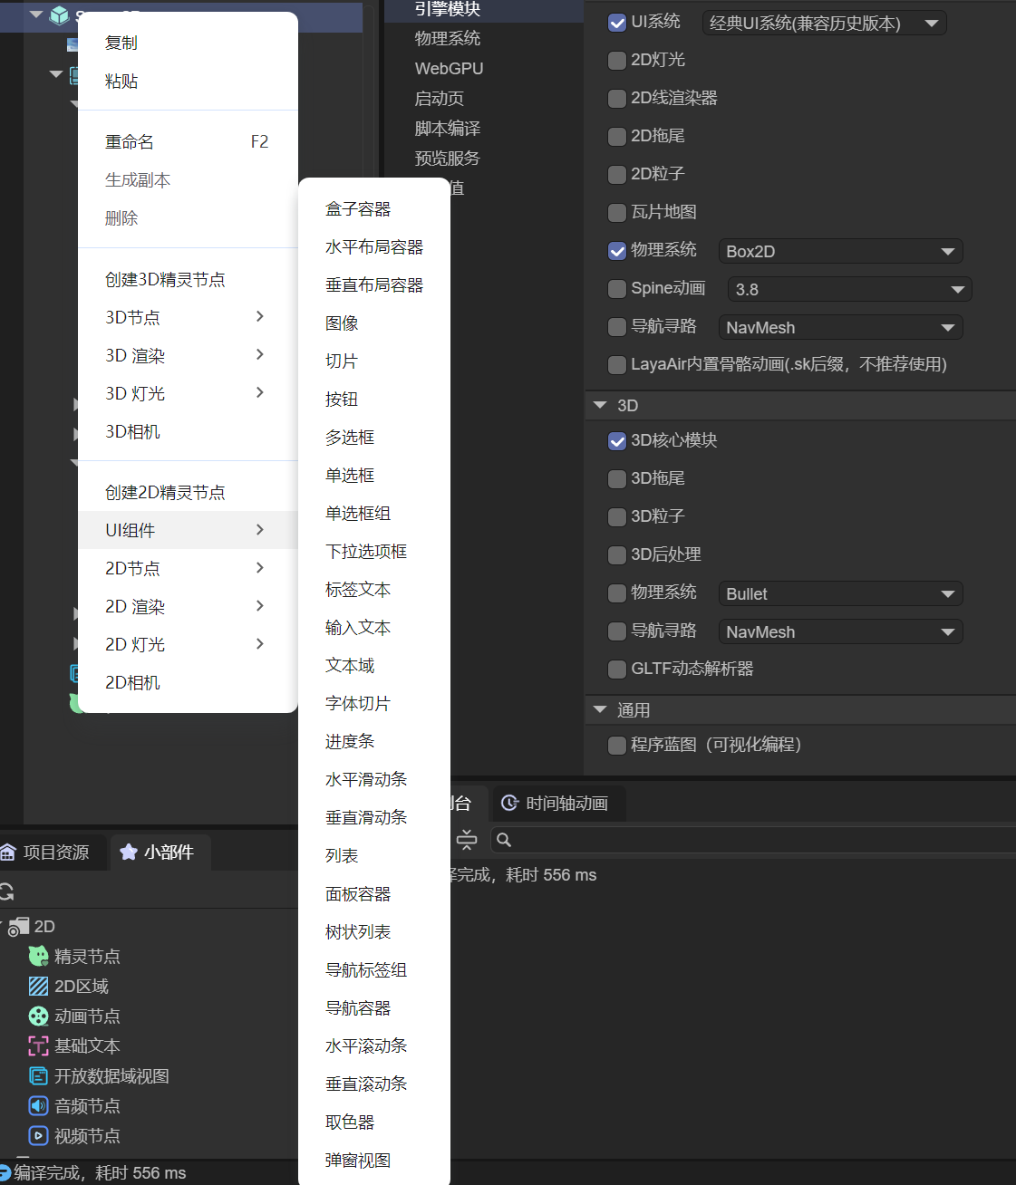Collapse the 3D section header
This screenshot has width=1016, height=1185.
(x=600, y=405)
